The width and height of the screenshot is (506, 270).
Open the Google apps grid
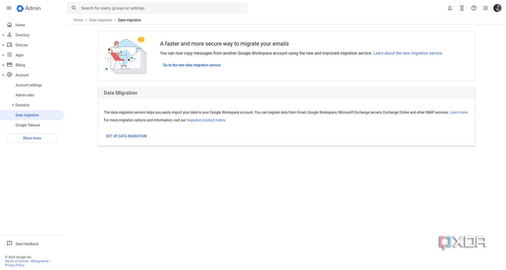pos(485,8)
